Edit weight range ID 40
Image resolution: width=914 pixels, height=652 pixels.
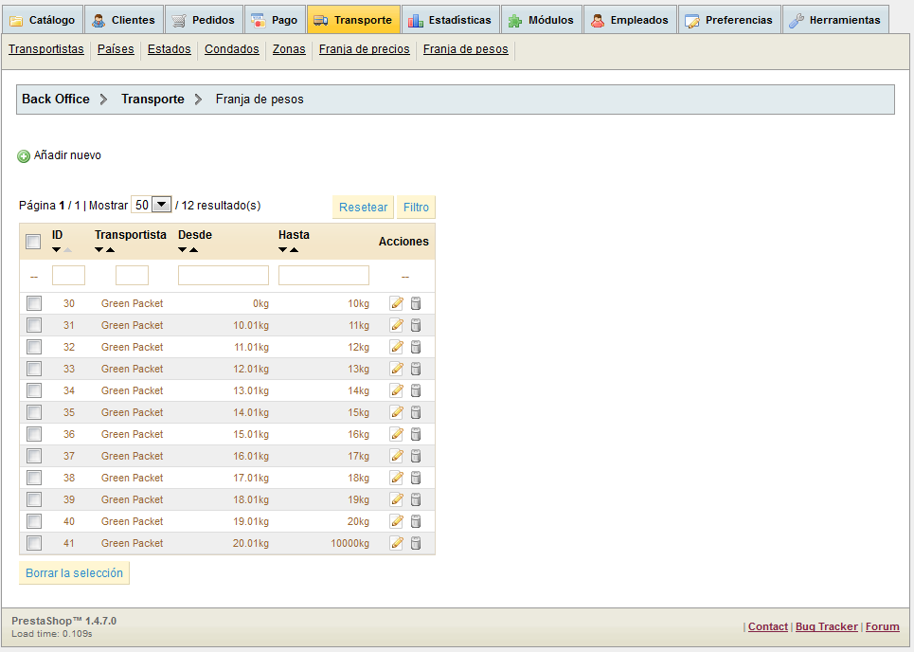[396, 521]
